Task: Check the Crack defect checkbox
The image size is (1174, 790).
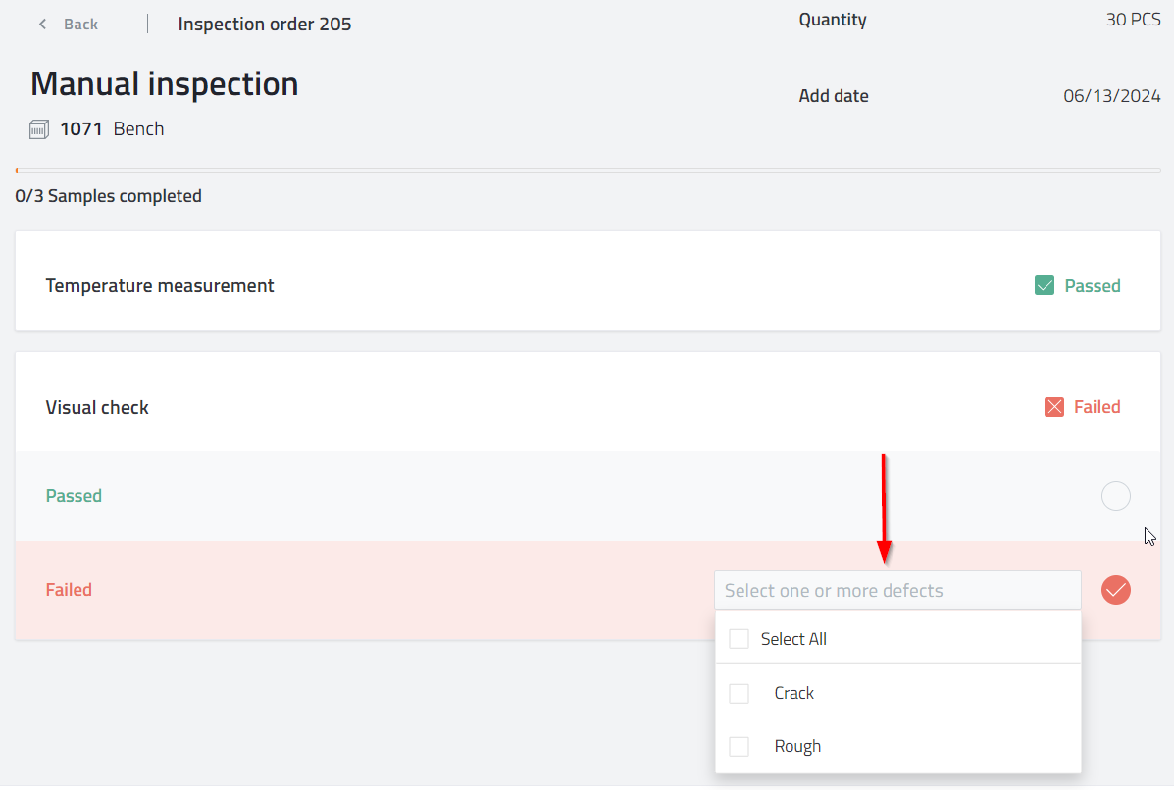Action: 739,693
